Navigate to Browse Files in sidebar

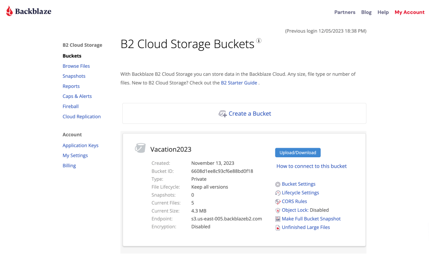[76, 66]
